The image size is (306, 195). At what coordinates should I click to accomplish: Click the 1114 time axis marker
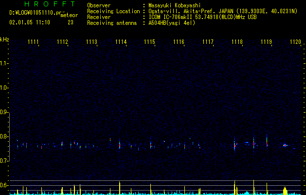pyautogui.click(x=121, y=42)
